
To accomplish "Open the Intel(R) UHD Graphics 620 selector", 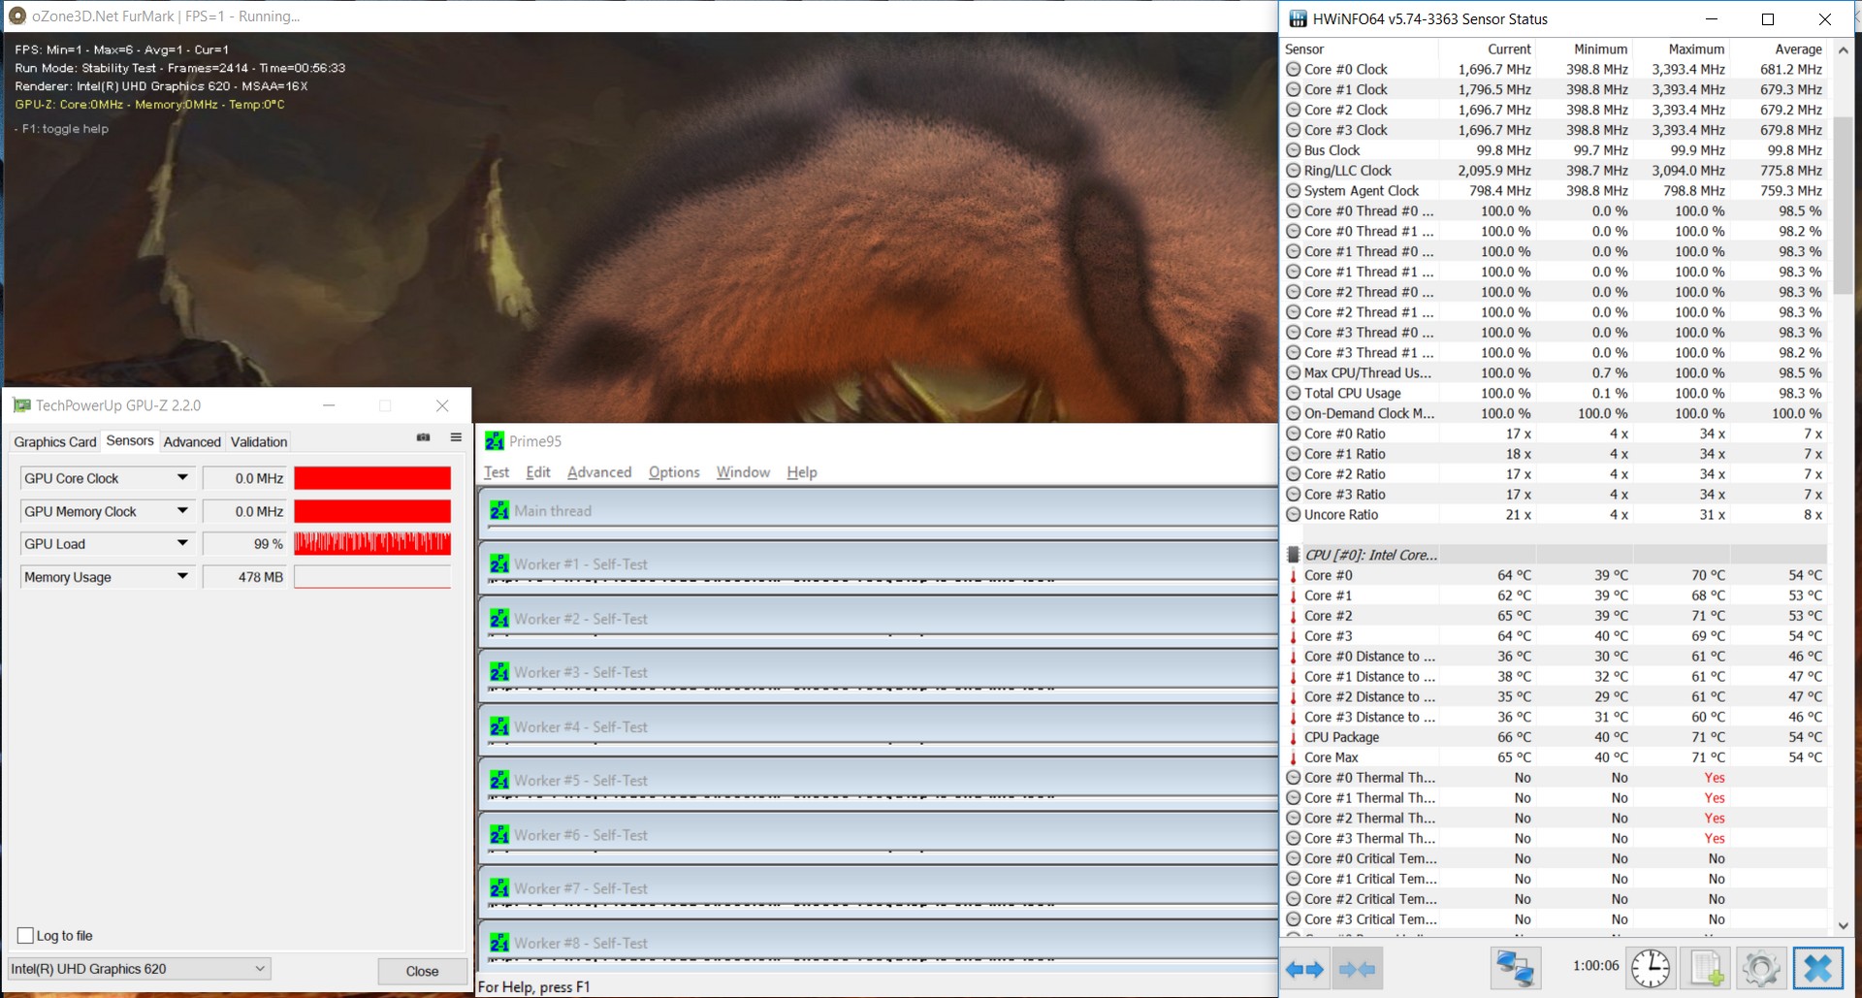I will [x=140, y=969].
